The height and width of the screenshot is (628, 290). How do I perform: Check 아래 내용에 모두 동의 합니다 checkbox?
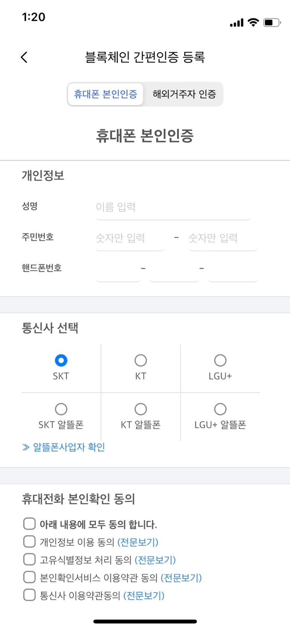coord(29,523)
